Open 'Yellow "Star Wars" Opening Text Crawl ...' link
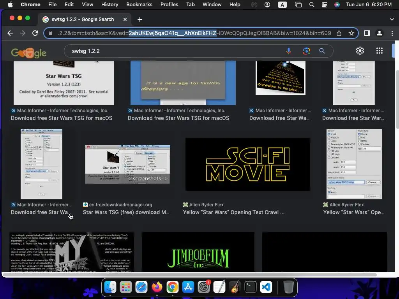This screenshot has width=399, height=299. coord(234,212)
